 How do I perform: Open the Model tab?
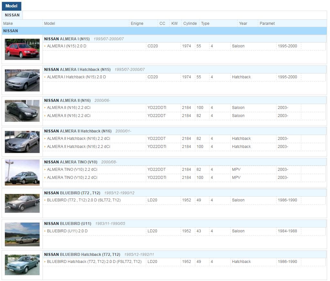click(12, 6)
